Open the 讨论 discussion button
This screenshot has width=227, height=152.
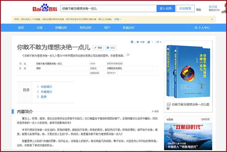pos(111,48)
